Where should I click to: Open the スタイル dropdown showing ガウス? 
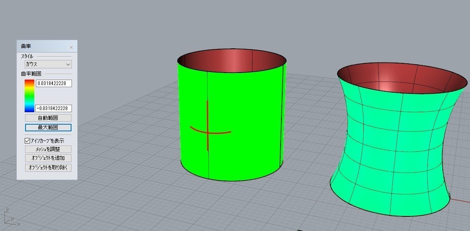point(48,64)
